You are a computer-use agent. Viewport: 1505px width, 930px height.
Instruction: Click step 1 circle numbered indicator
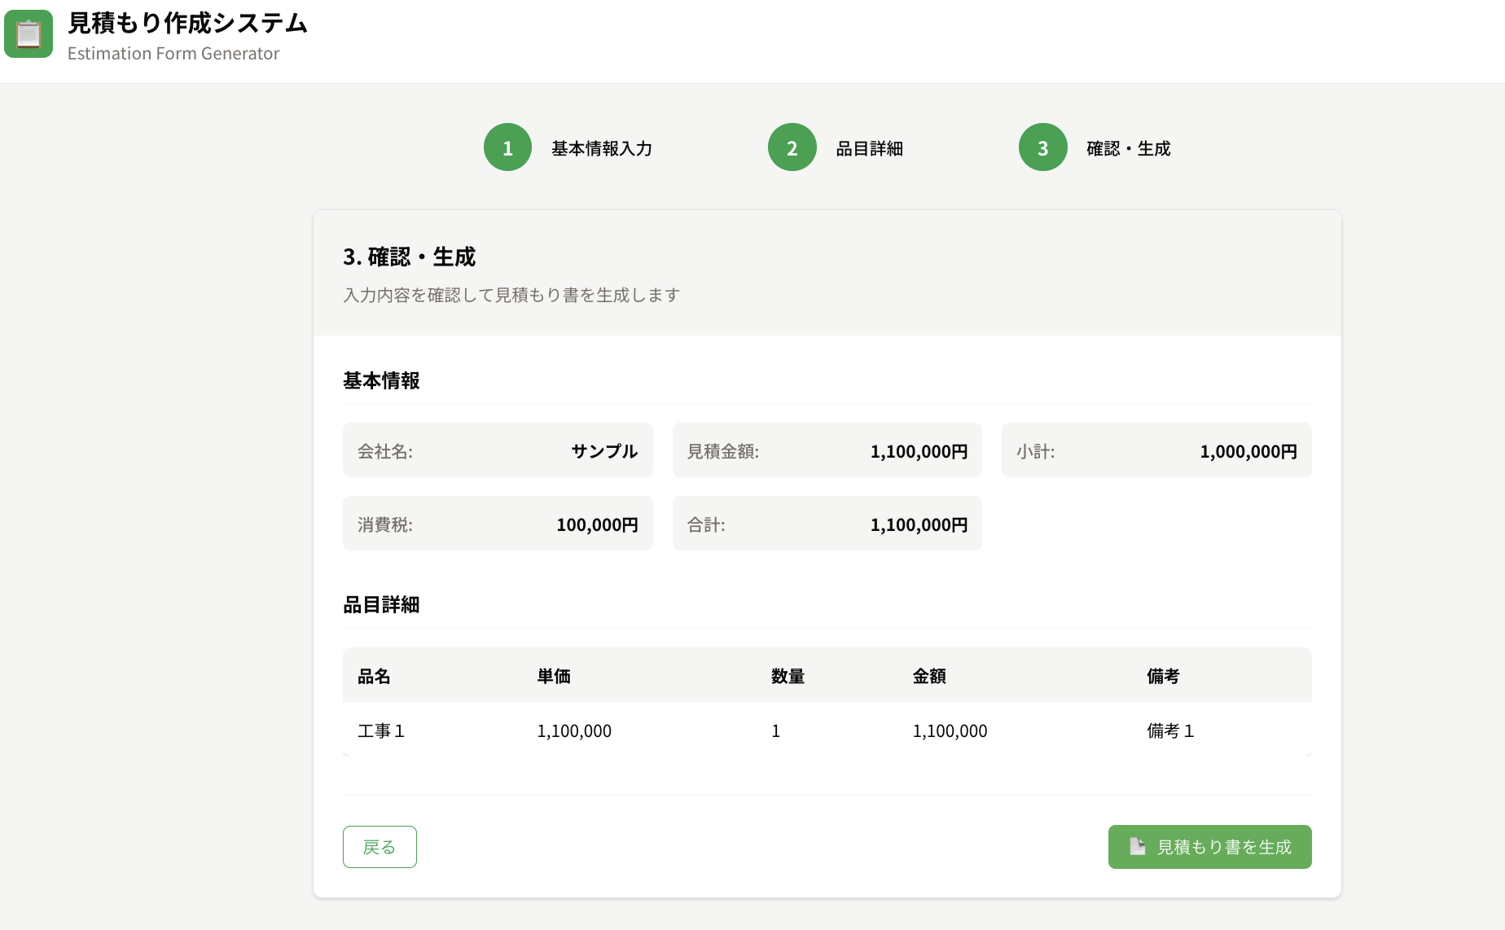click(507, 147)
